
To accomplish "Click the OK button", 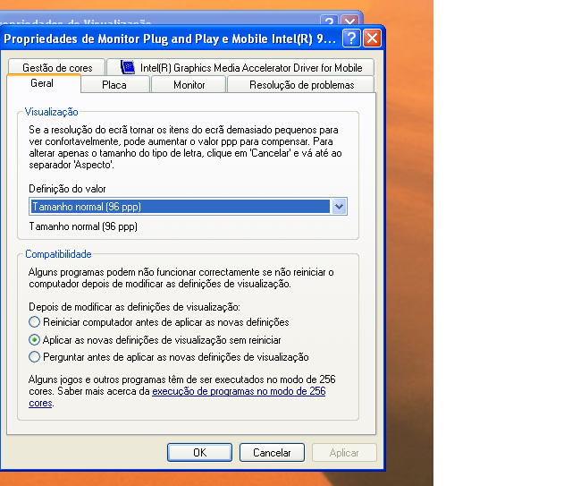I will 199,452.
